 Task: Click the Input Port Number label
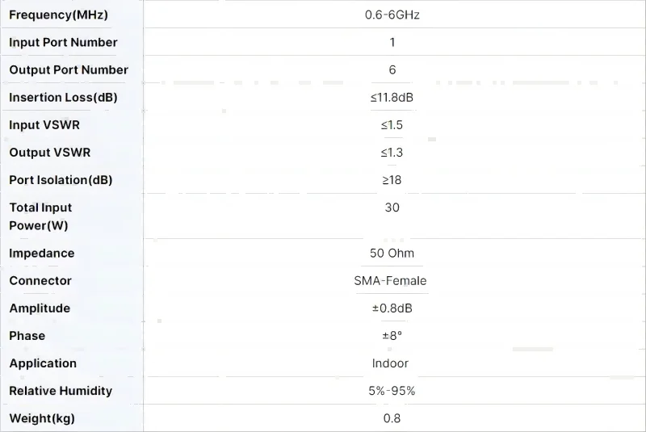tap(63, 42)
